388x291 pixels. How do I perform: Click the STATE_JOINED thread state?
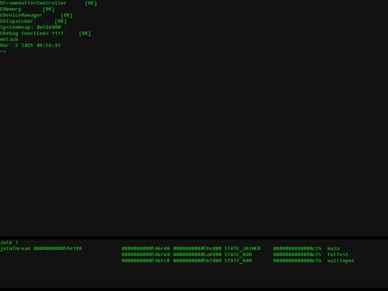tap(242, 249)
